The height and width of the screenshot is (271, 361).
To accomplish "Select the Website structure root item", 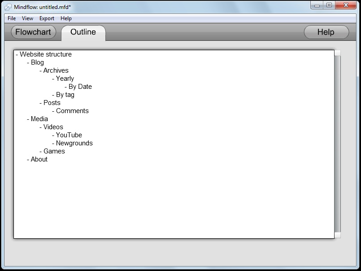I will pyautogui.click(x=45, y=54).
